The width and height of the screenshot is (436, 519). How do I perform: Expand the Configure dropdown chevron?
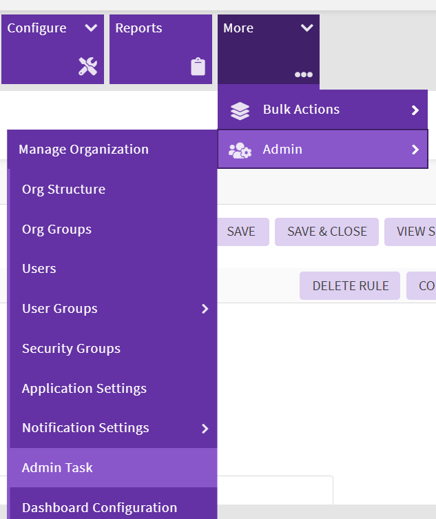(x=91, y=28)
